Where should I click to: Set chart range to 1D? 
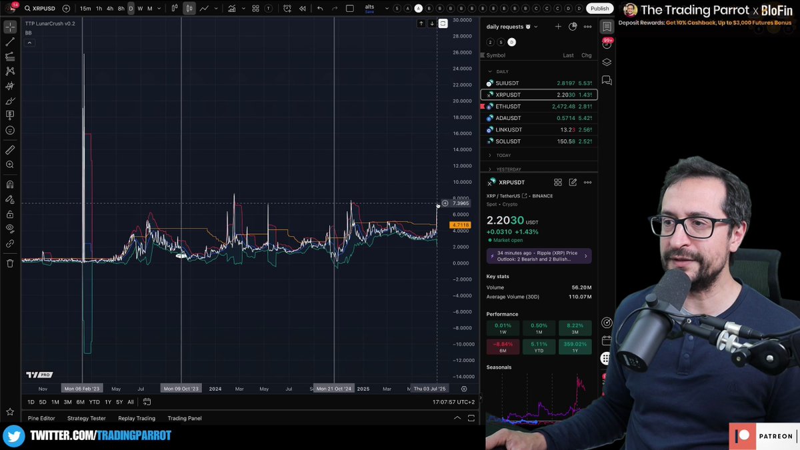pyautogui.click(x=31, y=402)
